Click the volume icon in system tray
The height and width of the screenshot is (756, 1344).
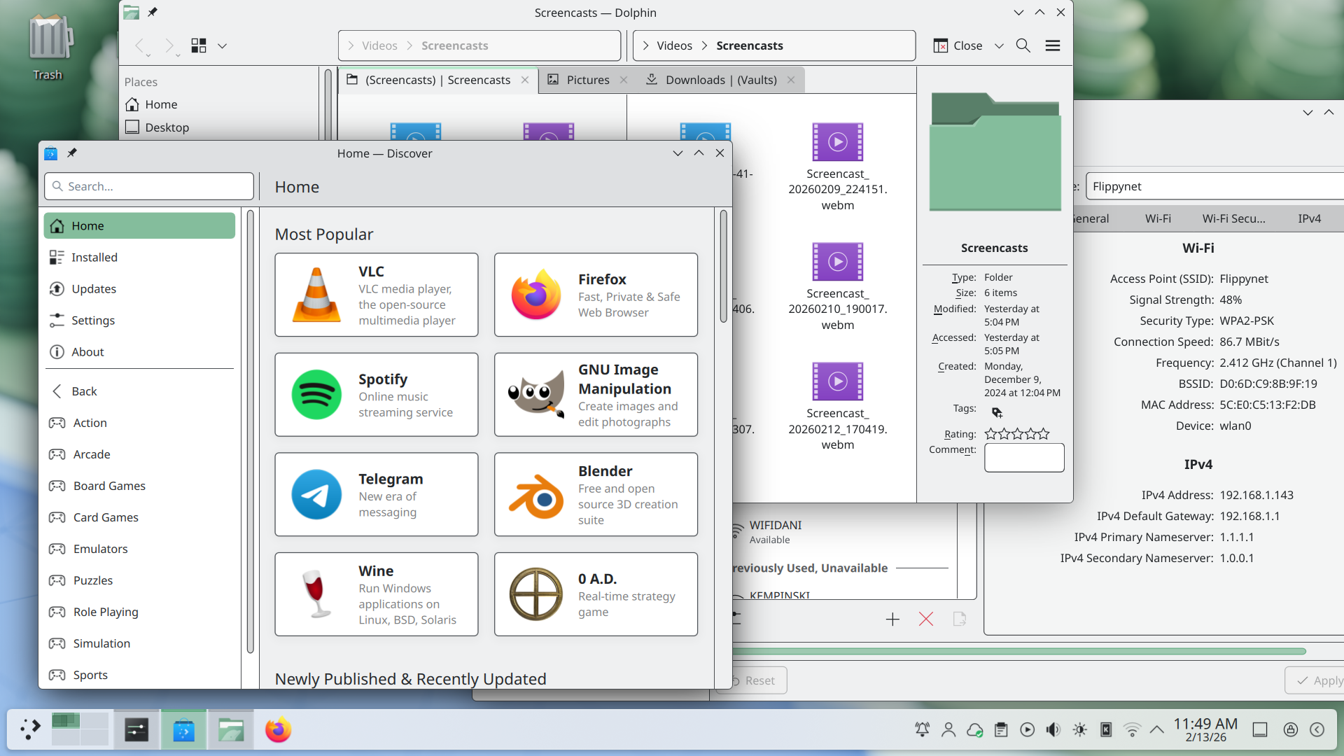point(1053,730)
